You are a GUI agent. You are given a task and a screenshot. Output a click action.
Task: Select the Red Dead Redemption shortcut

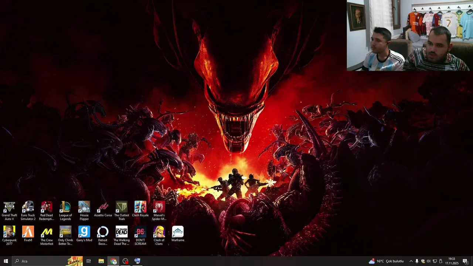[x=47, y=211]
